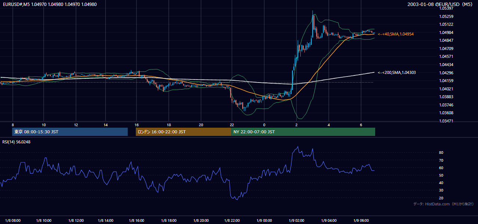The width and height of the screenshot is (478, 224).
Task: Click price axis value 1.03608
Action: [x=446, y=113]
